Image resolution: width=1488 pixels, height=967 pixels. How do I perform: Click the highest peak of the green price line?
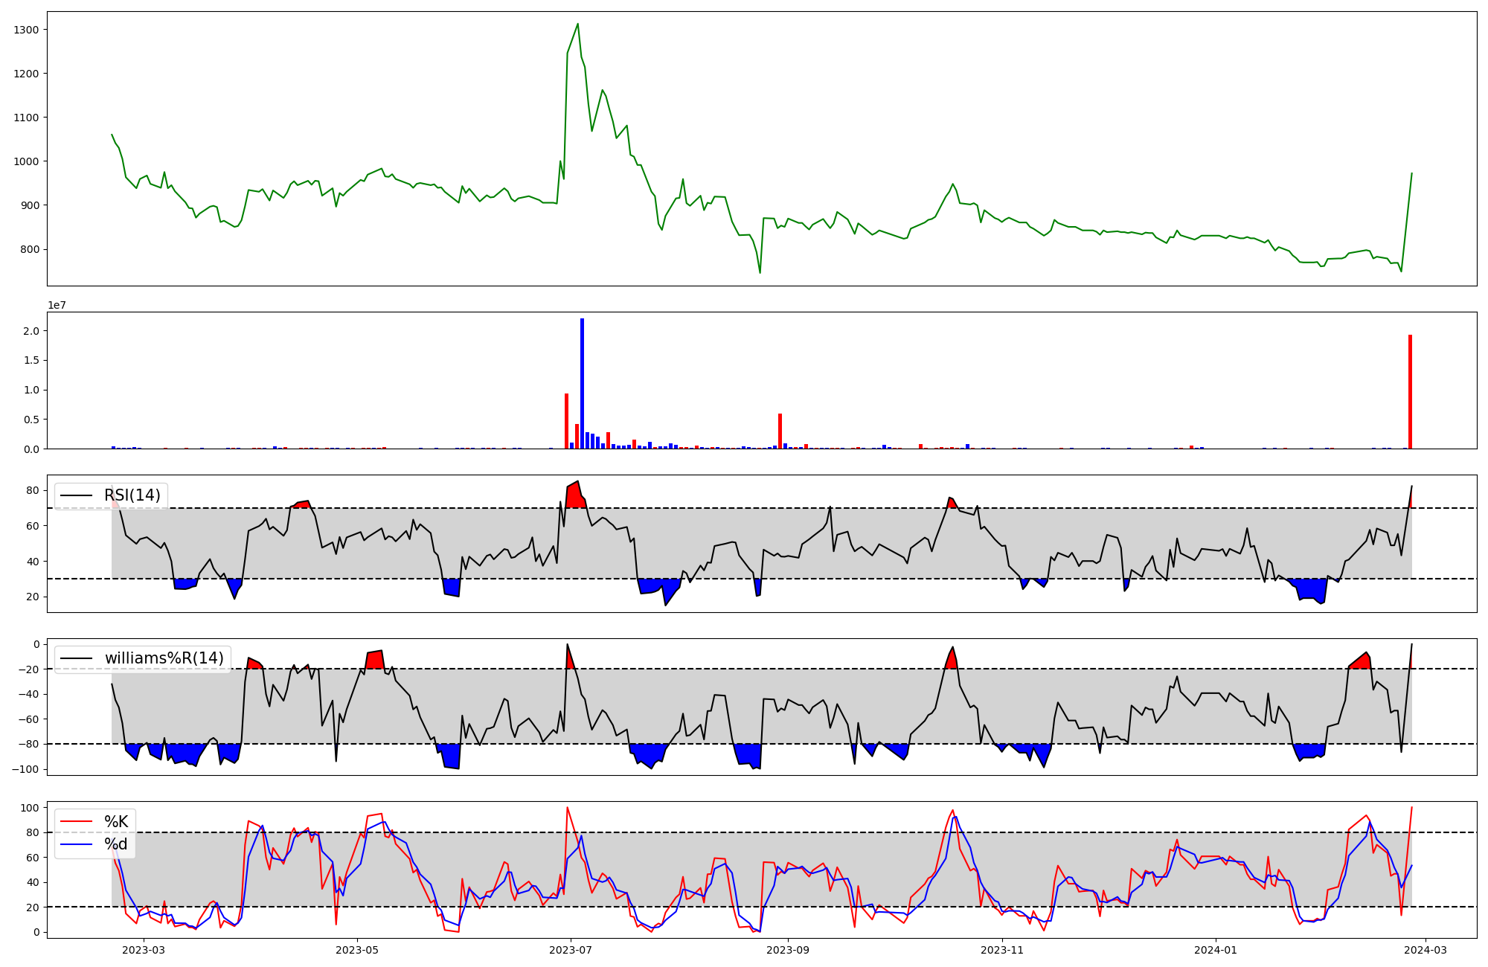577,25
